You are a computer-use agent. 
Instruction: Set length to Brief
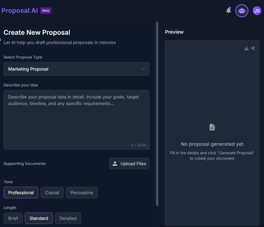[13, 218]
